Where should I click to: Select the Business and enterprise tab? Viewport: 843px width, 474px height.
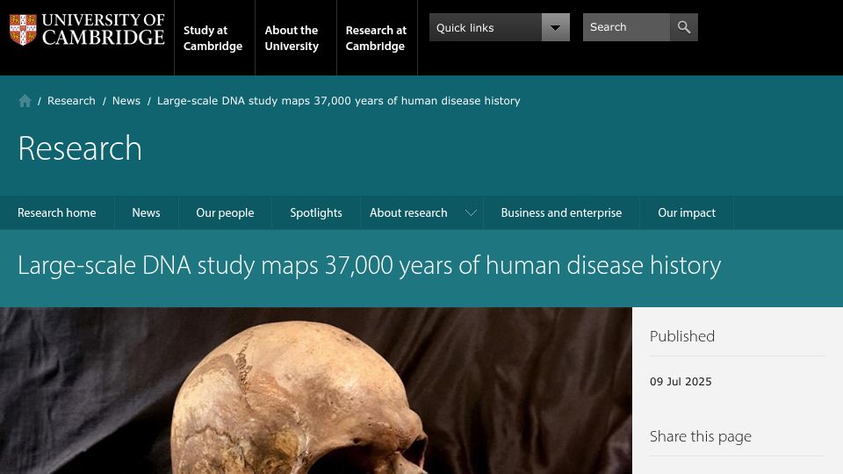click(x=561, y=212)
